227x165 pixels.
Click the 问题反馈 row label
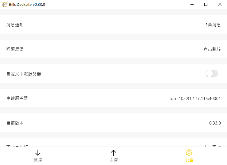tap(15, 49)
